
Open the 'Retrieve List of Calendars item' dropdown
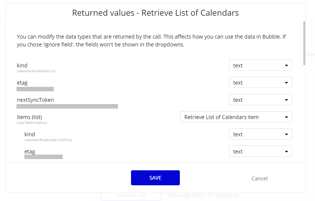(236, 117)
